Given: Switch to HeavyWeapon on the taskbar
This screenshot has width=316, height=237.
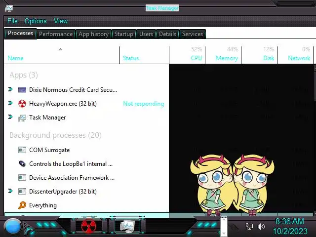Looking at the screenshot, I should (x=89, y=226).
